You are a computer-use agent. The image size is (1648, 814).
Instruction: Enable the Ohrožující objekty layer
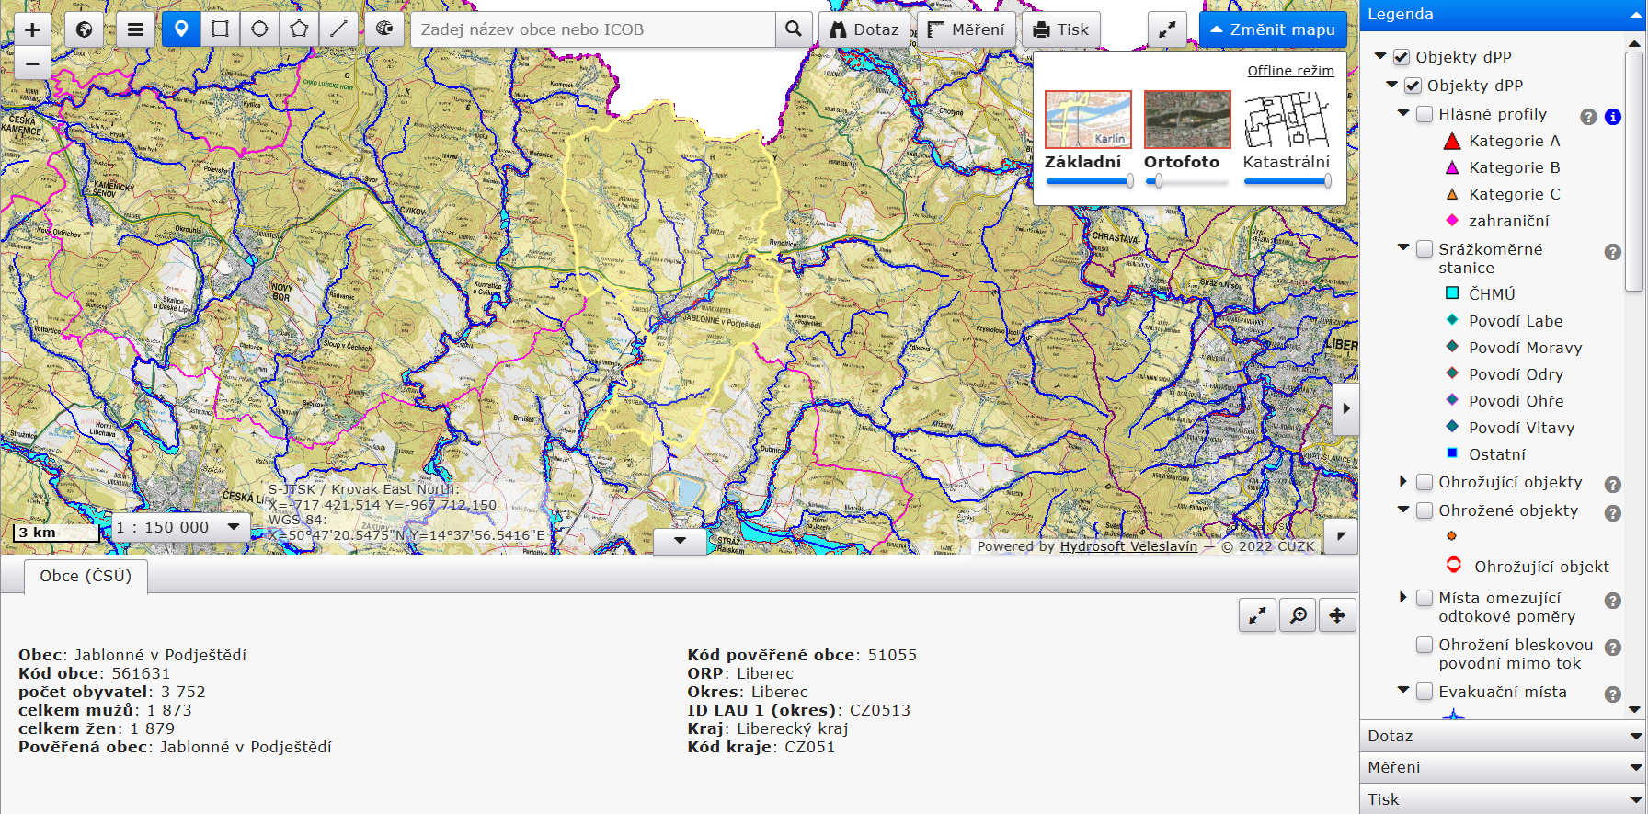pos(1425,482)
